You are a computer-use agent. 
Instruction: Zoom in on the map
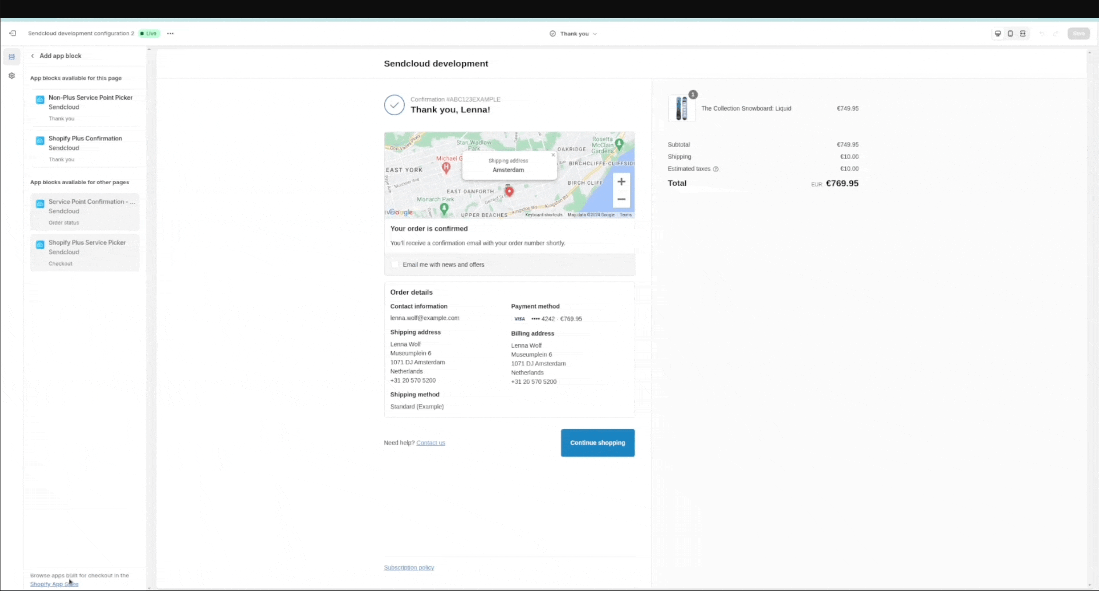click(x=621, y=182)
